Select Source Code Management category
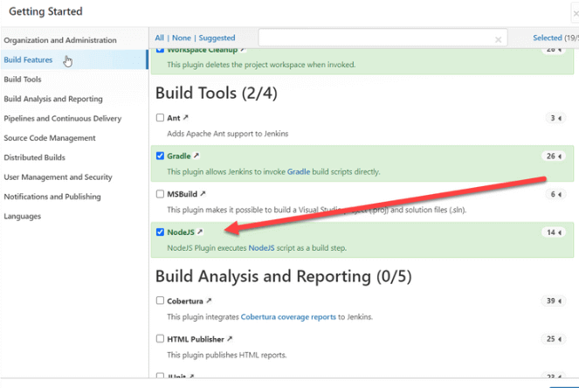579x388 pixels. tap(50, 138)
